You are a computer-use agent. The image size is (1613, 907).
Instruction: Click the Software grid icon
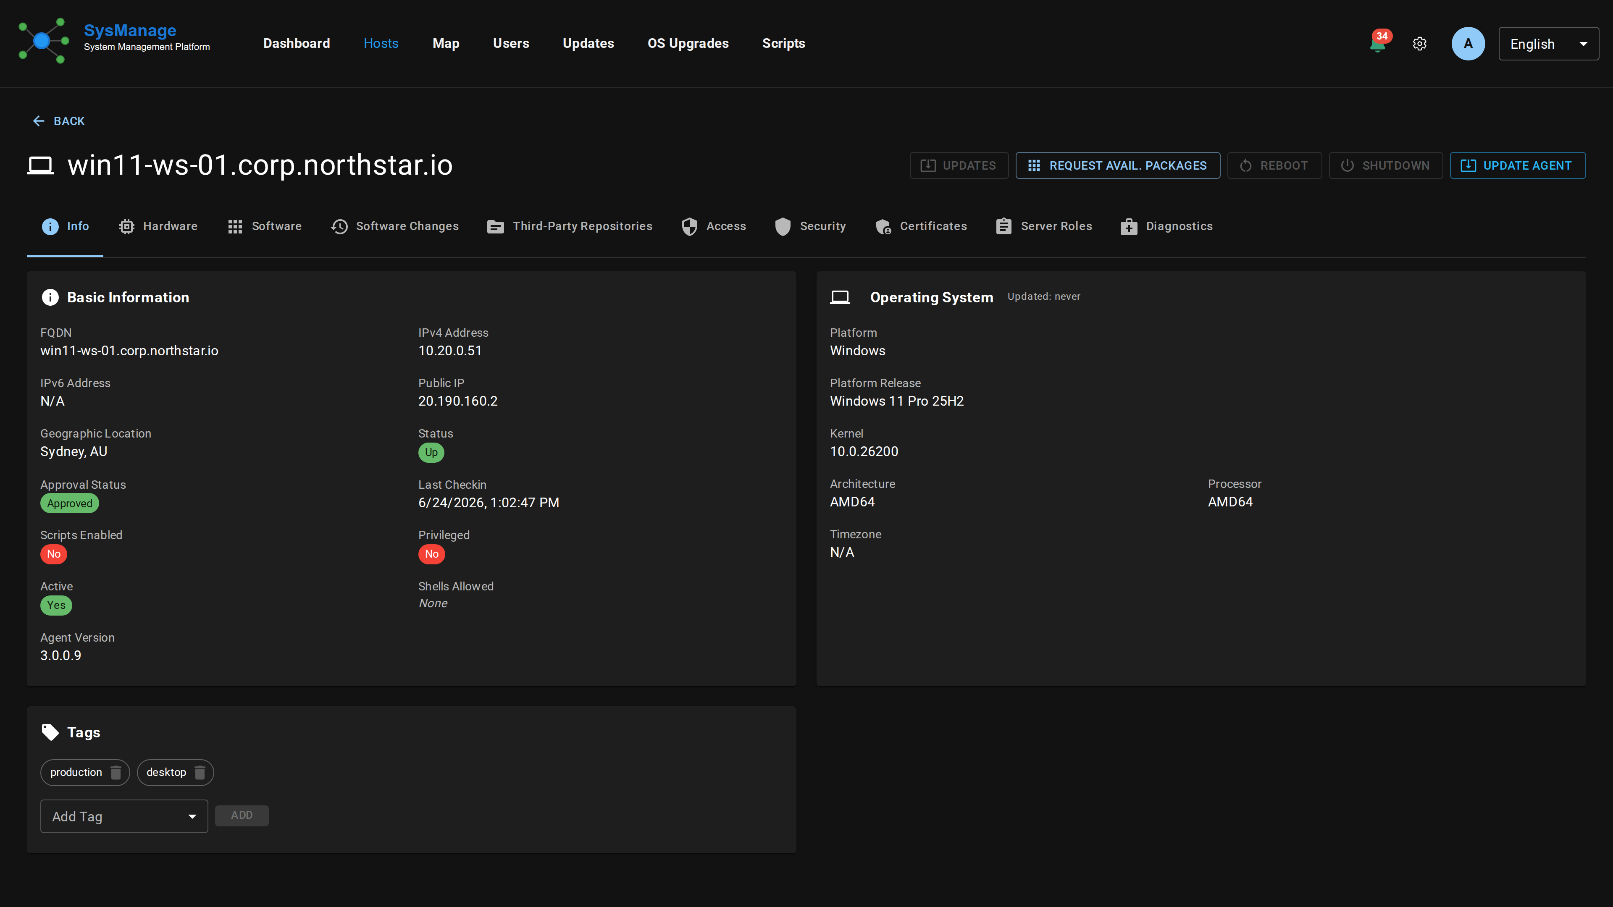coord(235,227)
